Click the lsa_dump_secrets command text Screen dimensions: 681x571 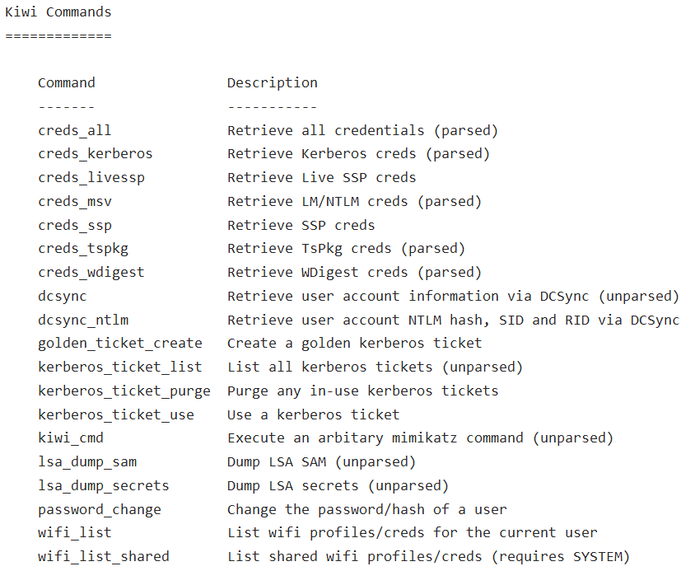point(103,486)
